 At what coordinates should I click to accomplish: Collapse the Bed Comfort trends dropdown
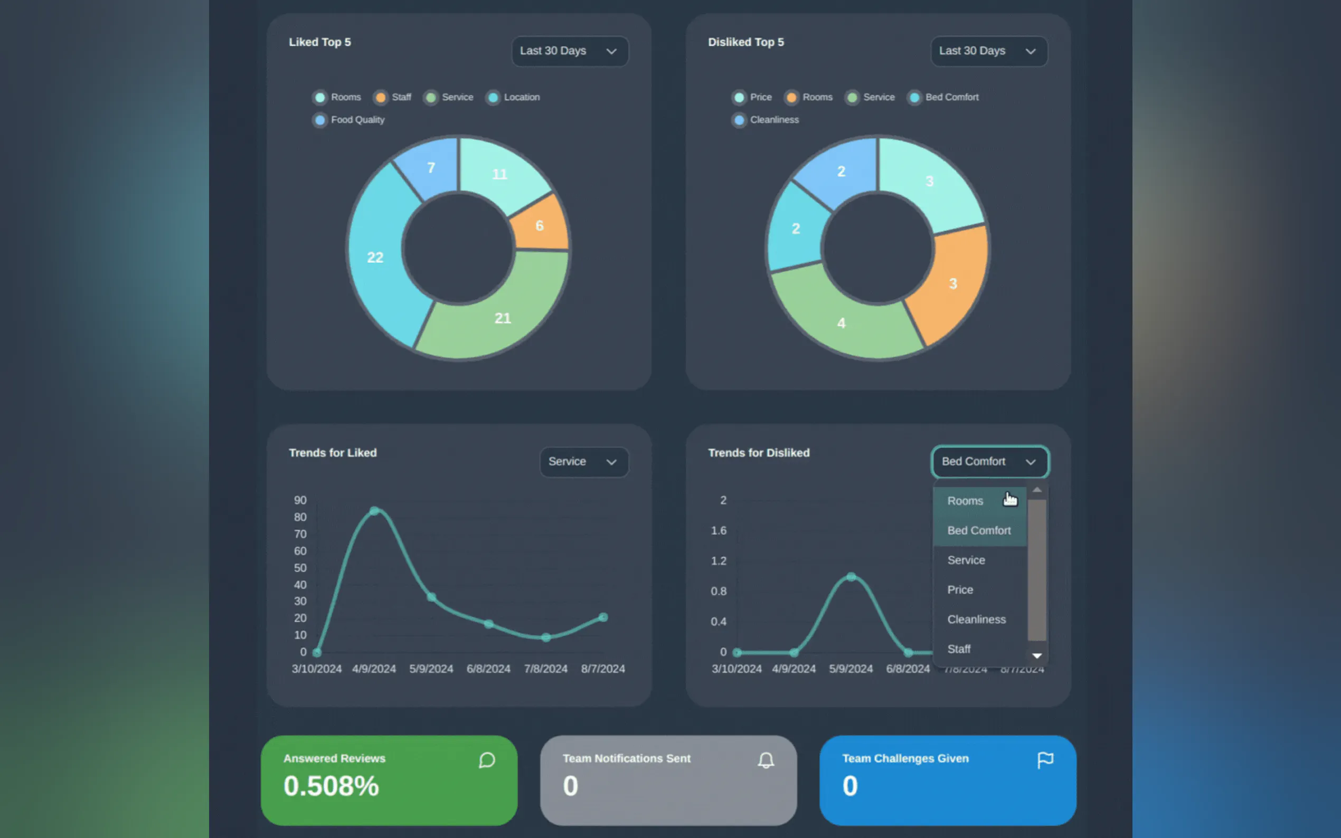(989, 462)
